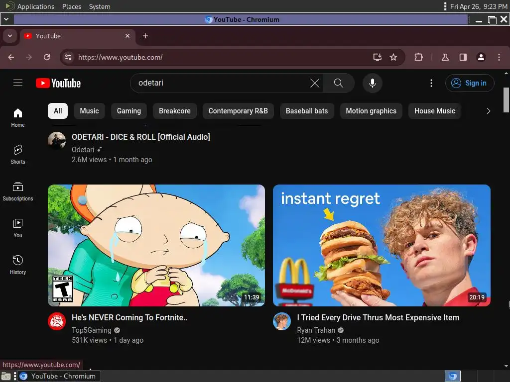This screenshot has width=510, height=382.
Task: Open the browser profile icon
Action: [481, 57]
